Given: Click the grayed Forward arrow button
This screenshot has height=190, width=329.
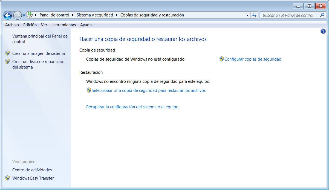Looking at the screenshot, I should [x=17, y=15].
